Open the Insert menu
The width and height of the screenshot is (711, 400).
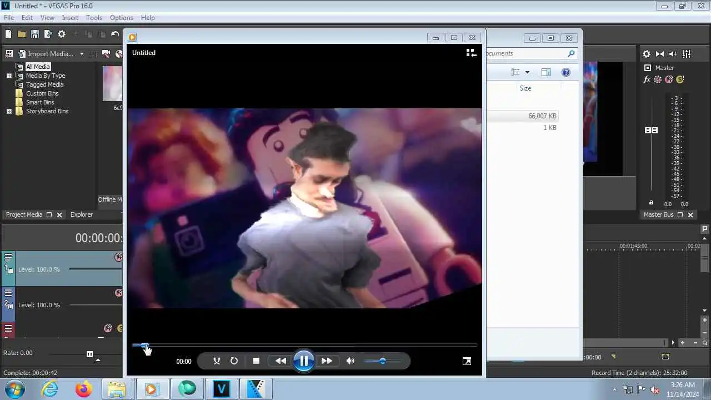coord(70,18)
